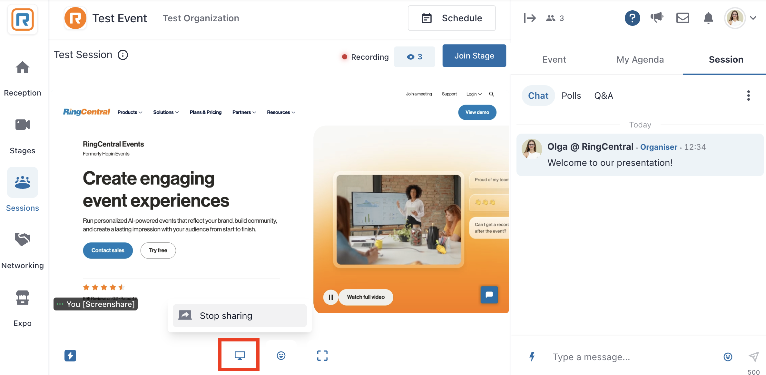This screenshot has width=766, height=375.
Task: Open Networking from the sidebar
Action: (x=23, y=251)
